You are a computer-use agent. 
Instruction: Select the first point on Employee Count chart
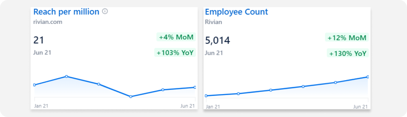206,96
